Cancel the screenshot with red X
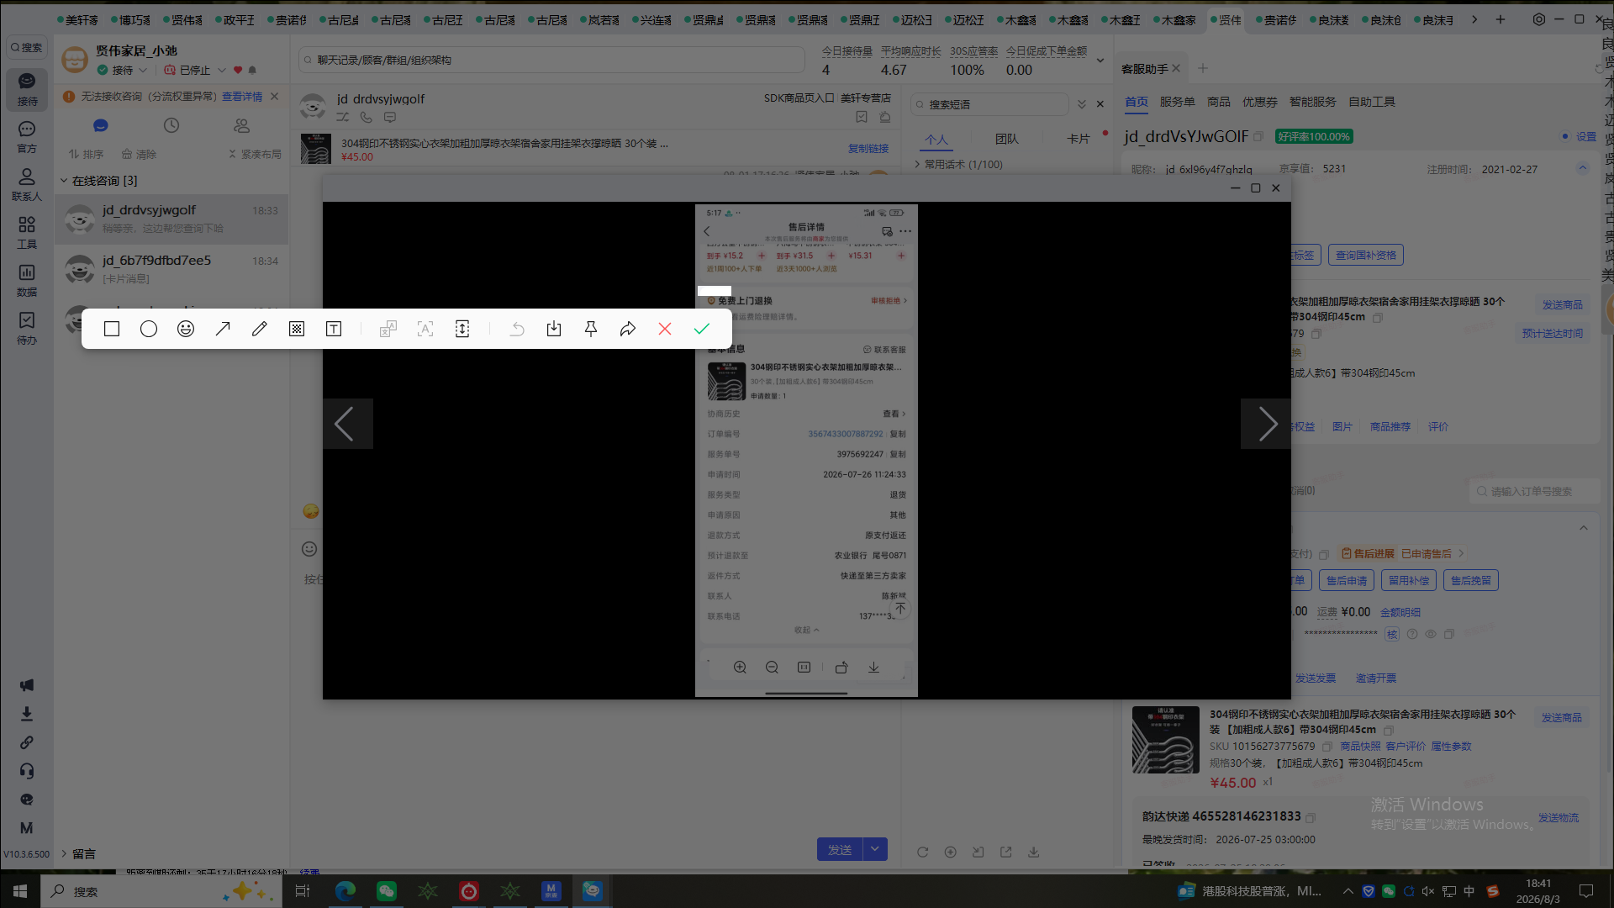Screen dimensions: 1614x908 (x=665, y=329)
